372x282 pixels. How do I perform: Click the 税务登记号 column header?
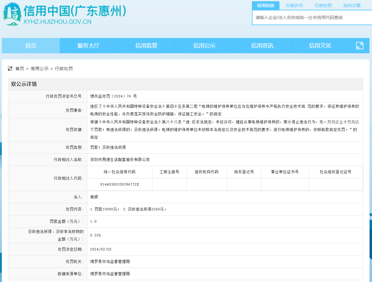point(244,172)
